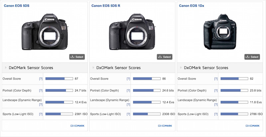Click Select button under Canon EOS 1Dx

coord(252,57)
